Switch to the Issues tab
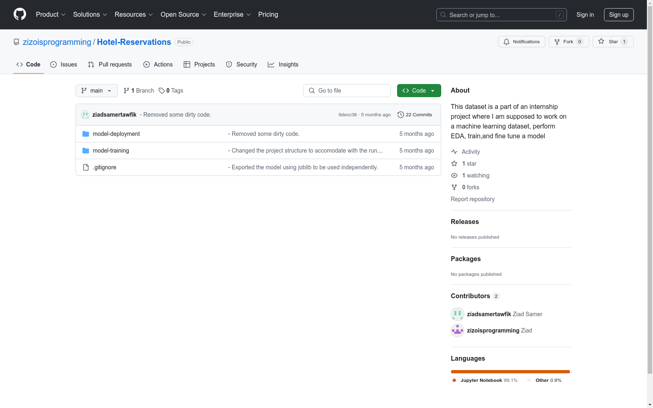The image size is (653, 408). tap(64, 64)
